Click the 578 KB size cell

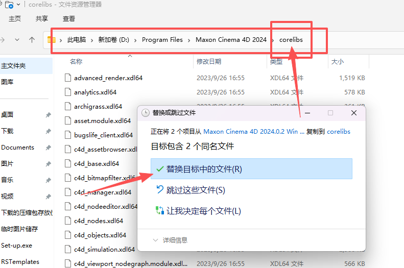355,92
